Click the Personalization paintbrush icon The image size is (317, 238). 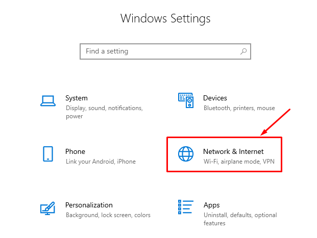click(x=47, y=208)
